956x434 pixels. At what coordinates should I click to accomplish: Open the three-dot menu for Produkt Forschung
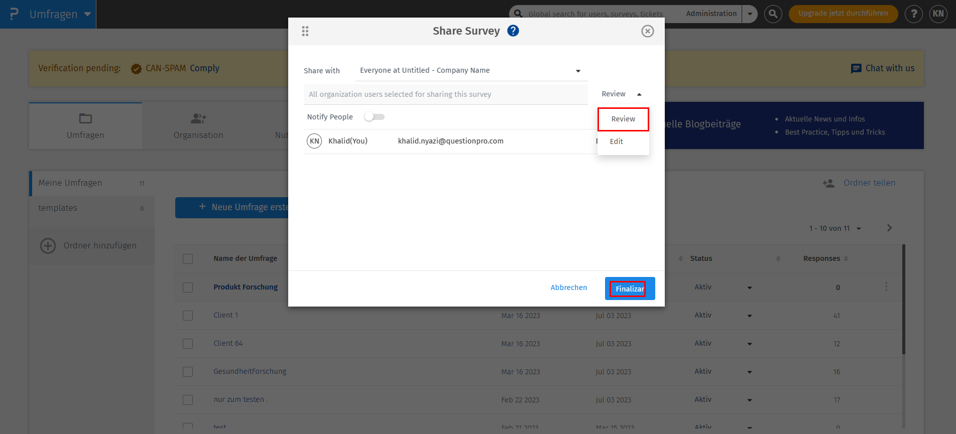tap(886, 286)
